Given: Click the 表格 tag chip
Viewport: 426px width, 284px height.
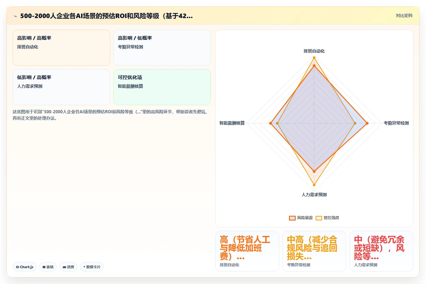Looking at the screenshot, I should (x=48, y=267).
